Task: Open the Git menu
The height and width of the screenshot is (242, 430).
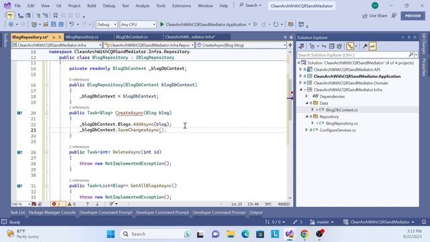Action: pyautogui.click(x=58, y=5)
